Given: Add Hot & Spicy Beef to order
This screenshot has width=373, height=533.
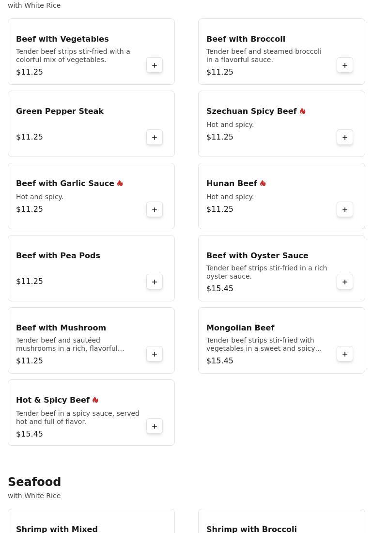Looking at the screenshot, I should point(155,426).
